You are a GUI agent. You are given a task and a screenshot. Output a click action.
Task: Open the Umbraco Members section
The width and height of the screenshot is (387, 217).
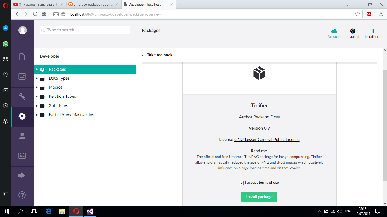click(22, 156)
